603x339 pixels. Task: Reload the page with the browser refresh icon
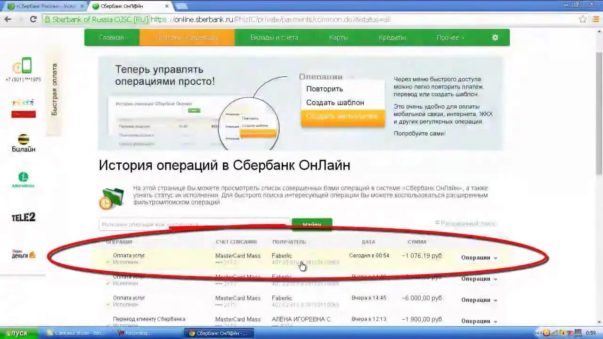click(x=33, y=19)
